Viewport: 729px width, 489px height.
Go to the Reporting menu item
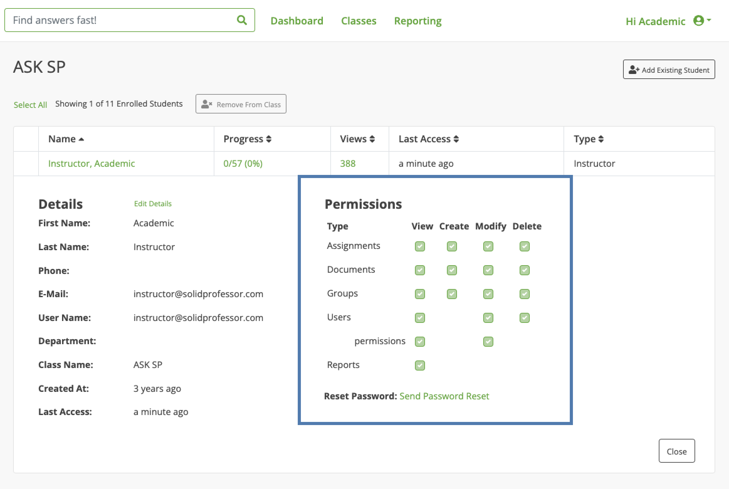coord(417,21)
